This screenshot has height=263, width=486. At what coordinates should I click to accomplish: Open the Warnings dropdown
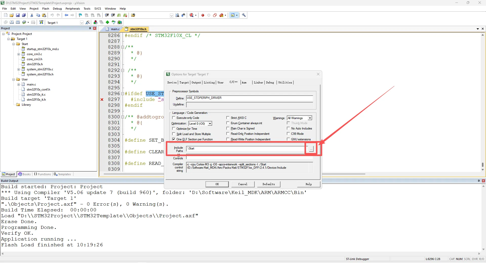(310, 118)
